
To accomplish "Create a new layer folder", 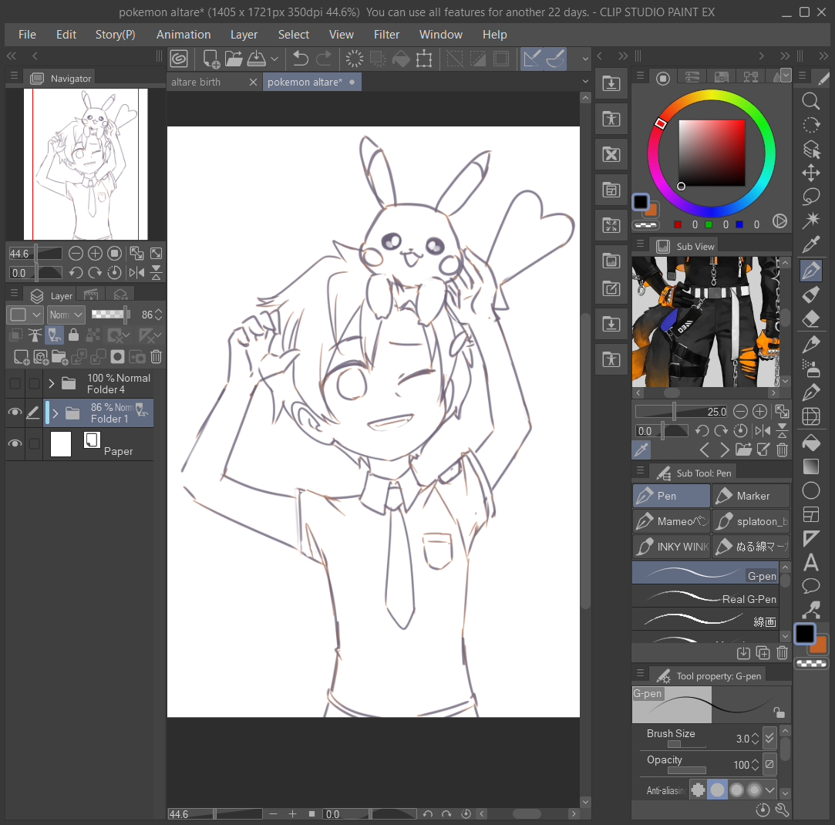I will click(x=59, y=356).
